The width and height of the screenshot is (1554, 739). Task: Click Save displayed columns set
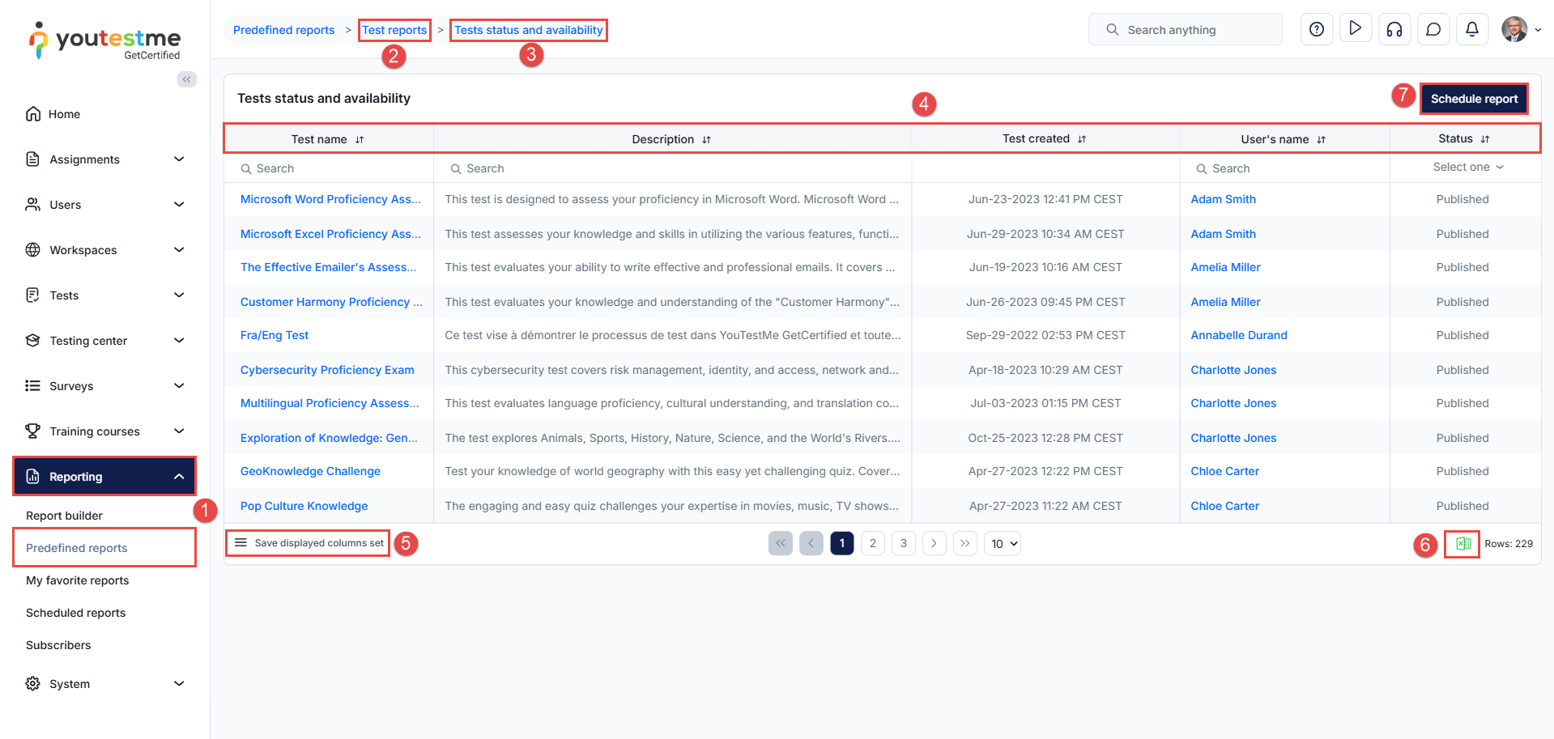coord(309,543)
